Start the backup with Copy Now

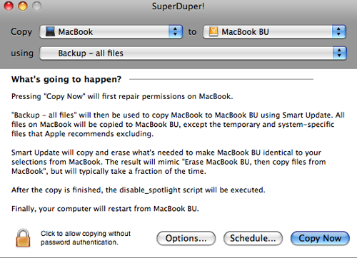(320, 238)
